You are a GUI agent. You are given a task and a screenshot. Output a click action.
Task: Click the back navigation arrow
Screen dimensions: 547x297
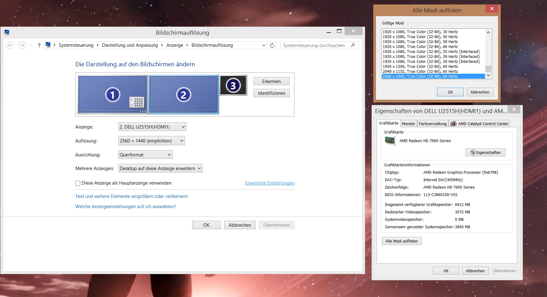click(10, 45)
